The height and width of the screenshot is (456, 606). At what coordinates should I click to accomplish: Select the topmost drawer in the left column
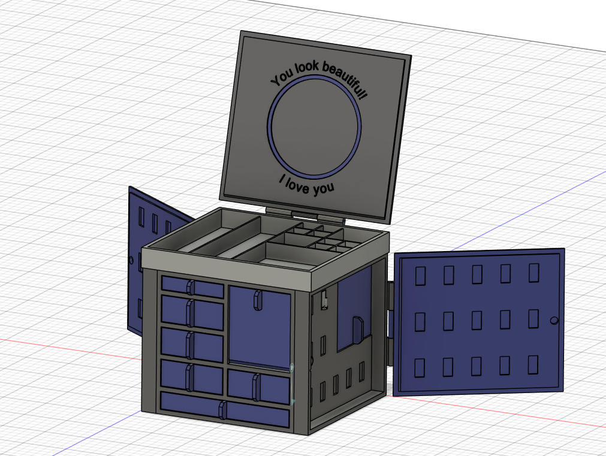click(x=192, y=287)
